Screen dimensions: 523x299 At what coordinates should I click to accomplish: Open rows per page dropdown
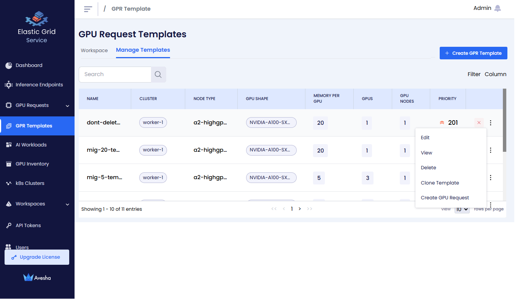tap(462, 209)
